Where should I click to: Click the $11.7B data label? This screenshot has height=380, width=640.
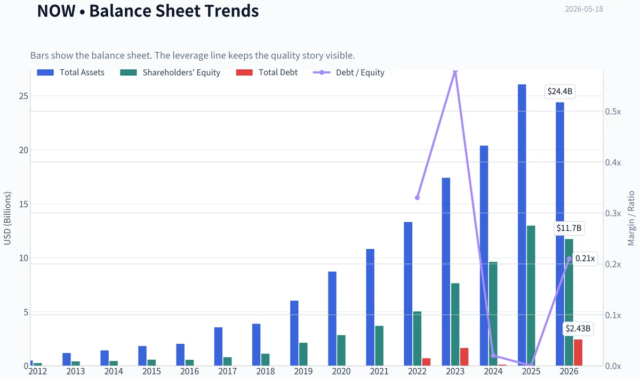(570, 229)
